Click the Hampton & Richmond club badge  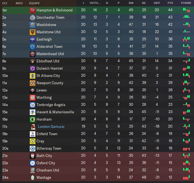coord(33,10)
